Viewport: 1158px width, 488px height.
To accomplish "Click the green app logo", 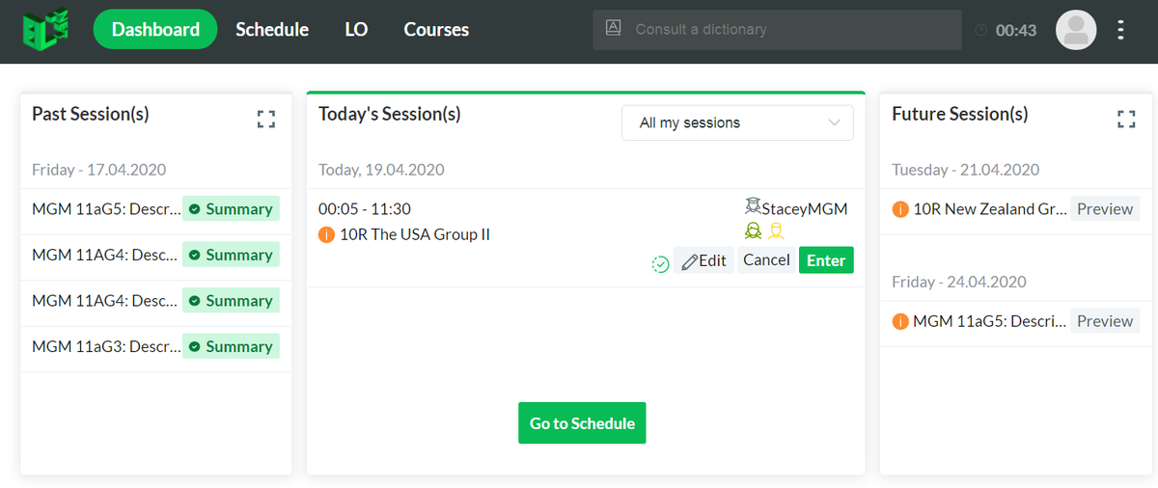I will (x=46, y=29).
